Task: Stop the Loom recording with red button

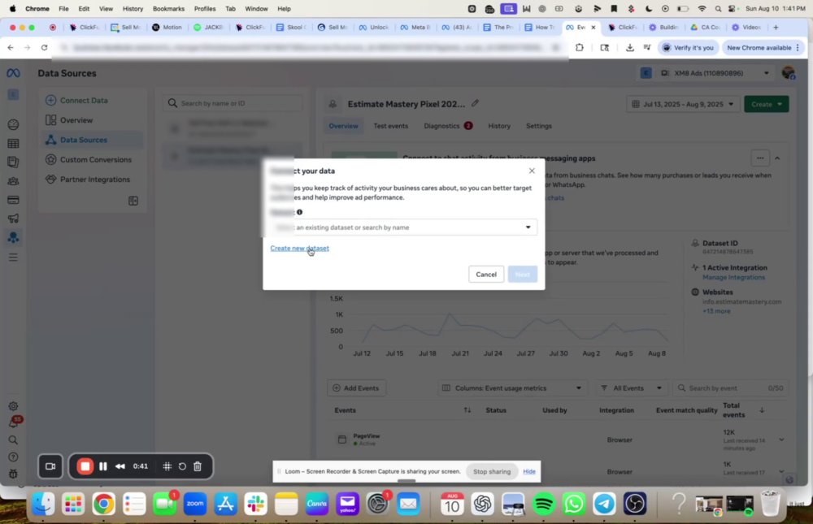Action: click(x=85, y=466)
